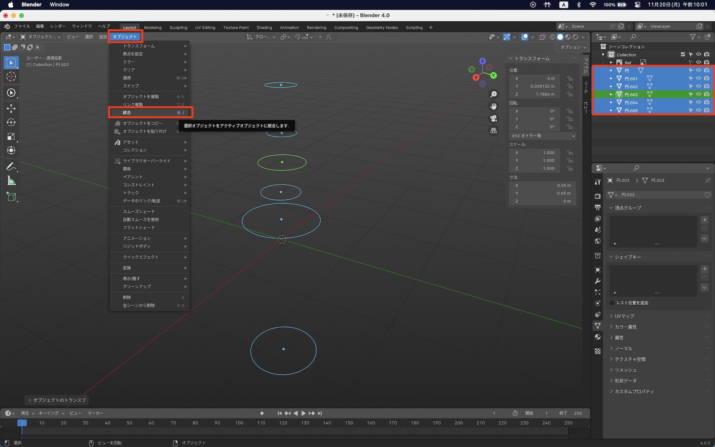
Task: Open the XYZ オイラー角 rotation mode dropdown
Action: (x=543, y=136)
